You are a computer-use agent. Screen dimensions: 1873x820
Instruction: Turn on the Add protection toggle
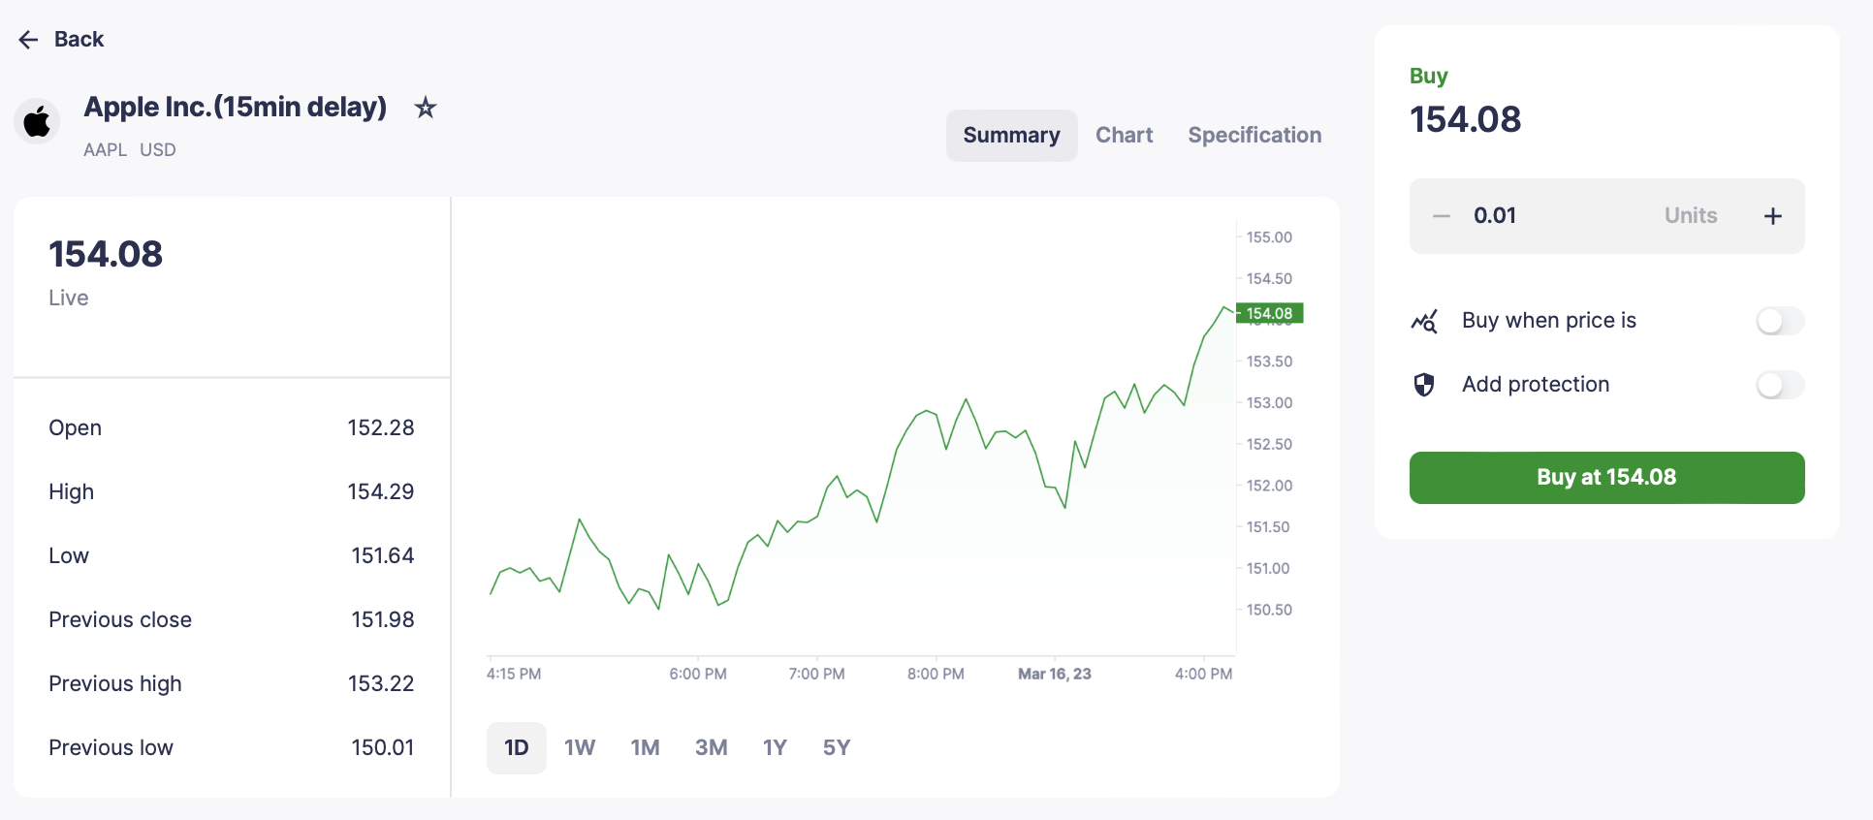(x=1780, y=385)
